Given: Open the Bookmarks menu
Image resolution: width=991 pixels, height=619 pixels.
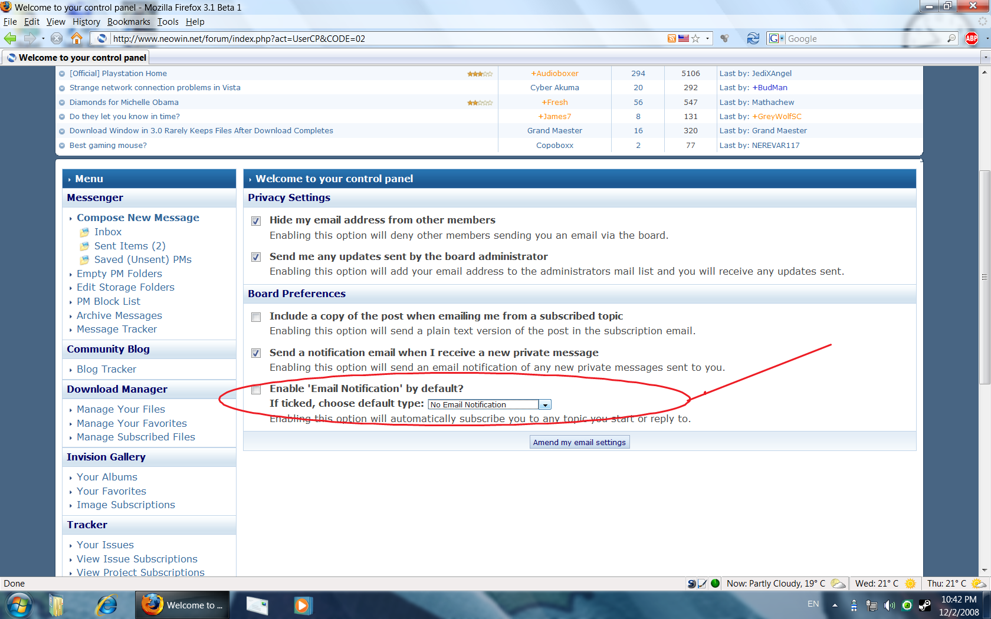Looking at the screenshot, I should (x=129, y=22).
